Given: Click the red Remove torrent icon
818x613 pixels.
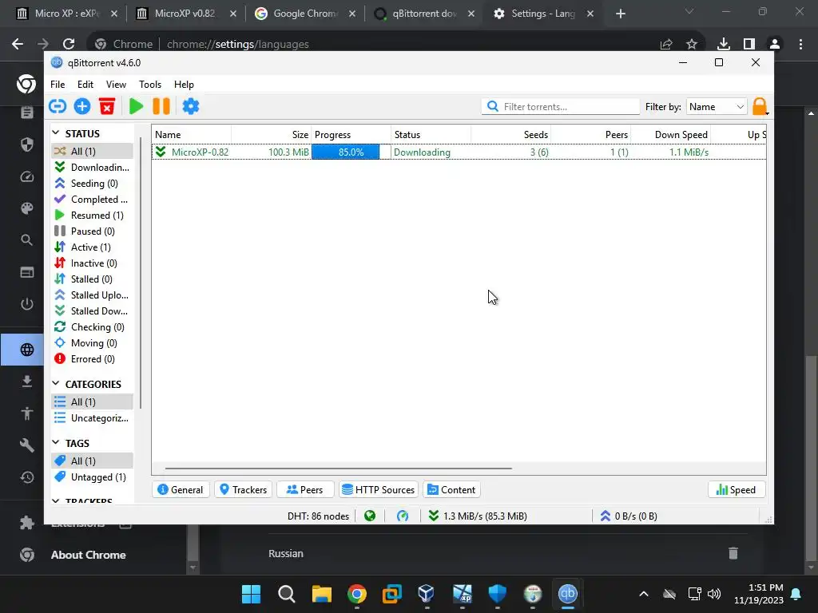Looking at the screenshot, I should (107, 106).
